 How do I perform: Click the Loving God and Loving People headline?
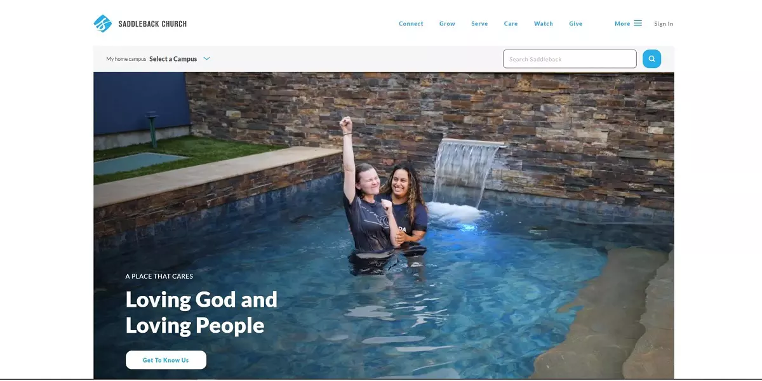pyautogui.click(x=201, y=312)
